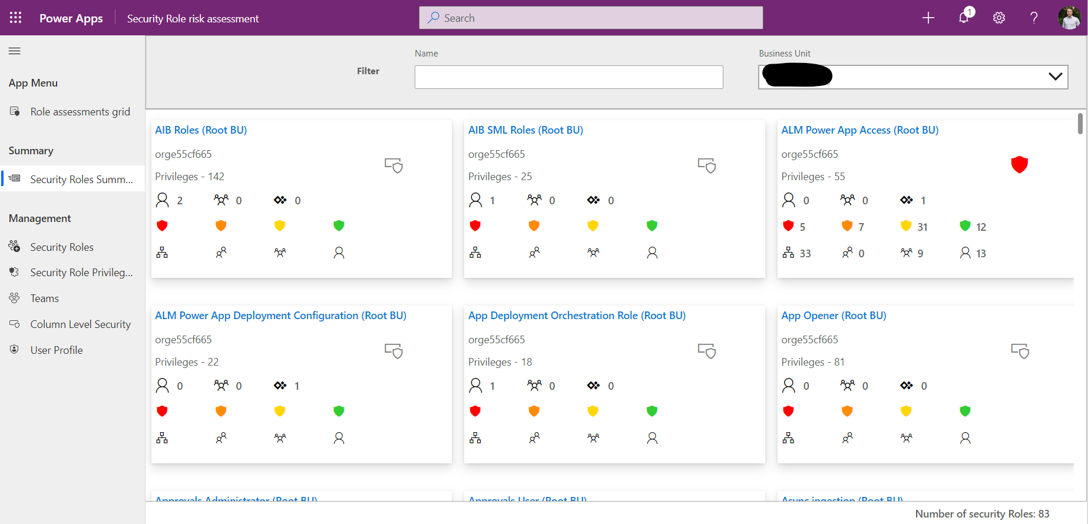
Task: Click in the top Search box
Action: click(x=591, y=18)
